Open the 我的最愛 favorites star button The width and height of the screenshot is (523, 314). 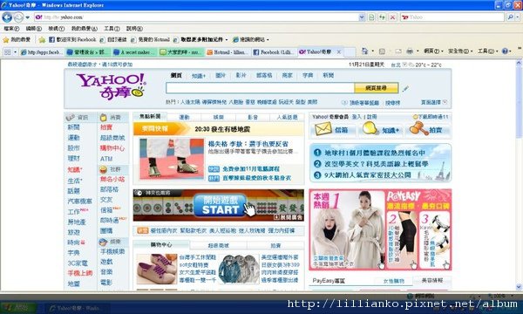tap(17, 40)
